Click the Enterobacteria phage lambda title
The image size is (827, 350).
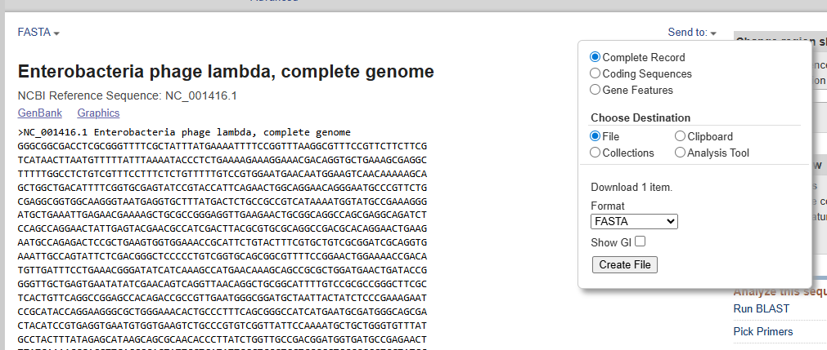click(x=226, y=72)
